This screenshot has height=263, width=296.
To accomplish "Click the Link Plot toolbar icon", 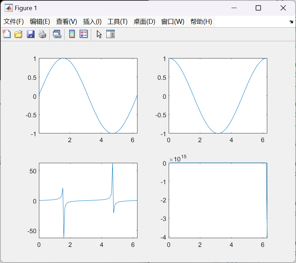I will coord(57,34).
